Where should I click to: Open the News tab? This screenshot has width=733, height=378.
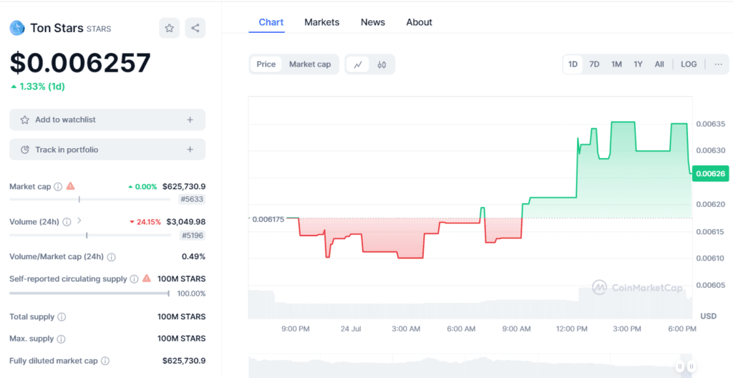372,22
